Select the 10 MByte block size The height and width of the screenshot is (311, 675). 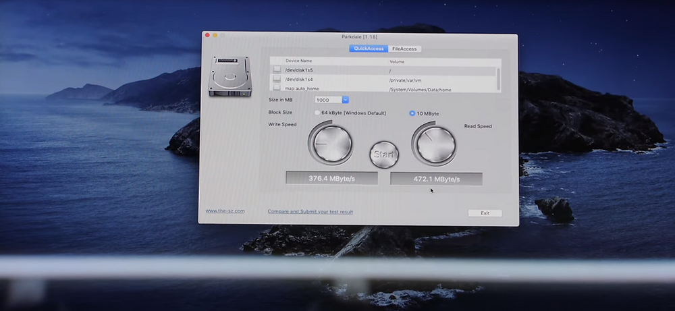click(x=412, y=113)
